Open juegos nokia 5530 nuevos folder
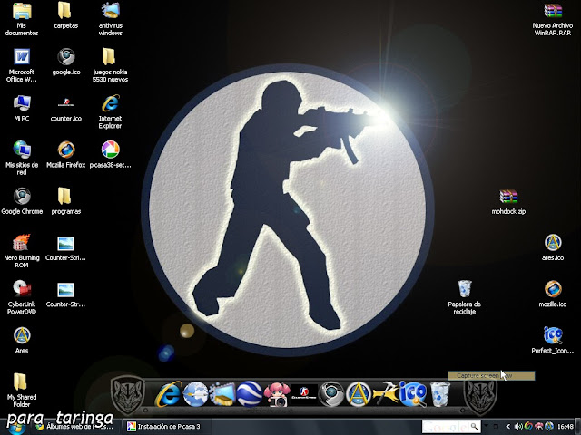Image resolution: width=581 pixels, height=435 pixels. pos(110,65)
